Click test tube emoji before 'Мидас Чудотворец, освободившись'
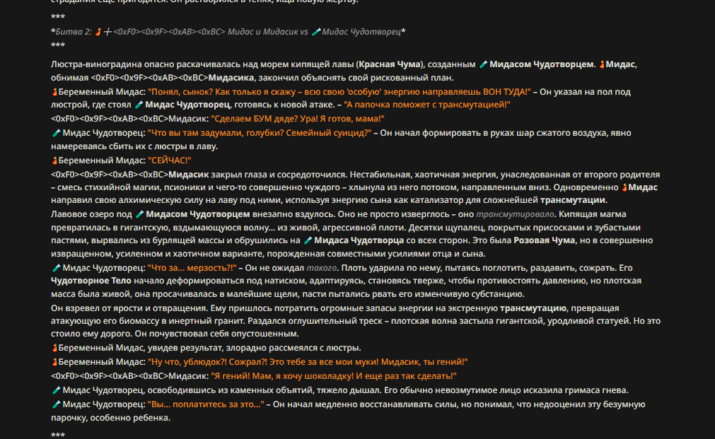This screenshot has width=715, height=439. [57, 390]
